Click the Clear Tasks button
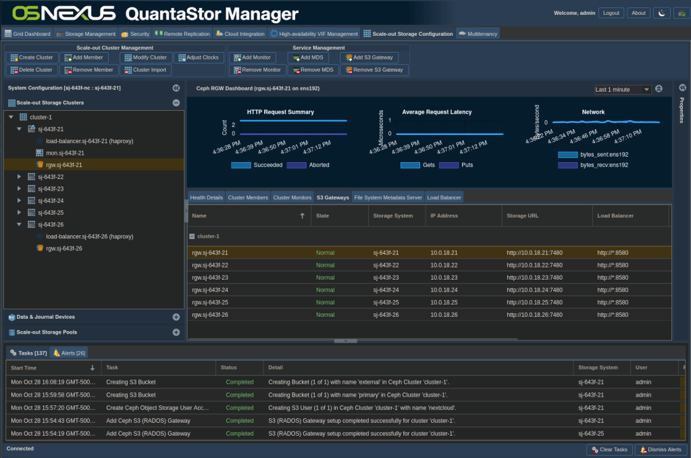The height and width of the screenshot is (458, 691). [609, 449]
